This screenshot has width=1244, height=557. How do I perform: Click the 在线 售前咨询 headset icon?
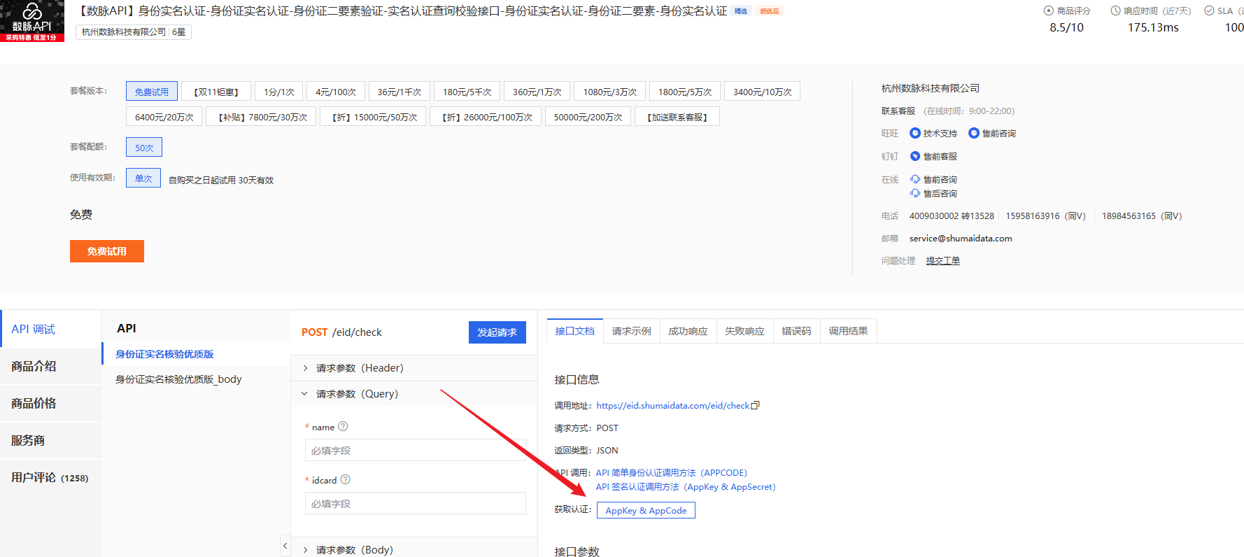point(914,179)
